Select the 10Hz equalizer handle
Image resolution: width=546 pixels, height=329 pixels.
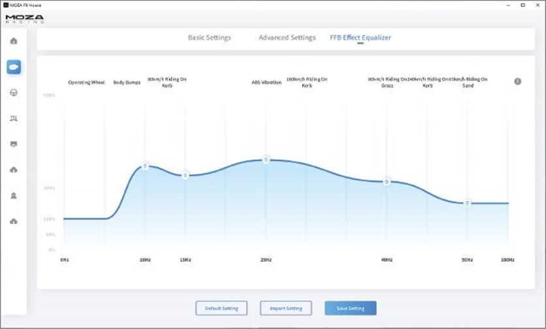pyautogui.click(x=145, y=166)
